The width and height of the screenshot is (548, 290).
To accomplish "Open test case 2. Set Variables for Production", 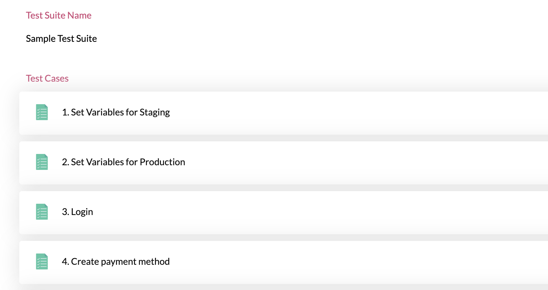I will (123, 162).
